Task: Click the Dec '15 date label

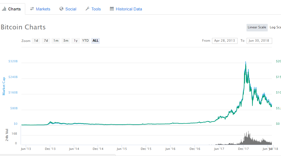Action: click(x=146, y=149)
